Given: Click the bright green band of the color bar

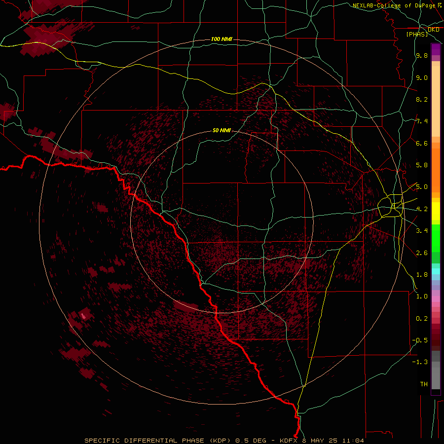Looking at the screenshot, I should [436, 238].
